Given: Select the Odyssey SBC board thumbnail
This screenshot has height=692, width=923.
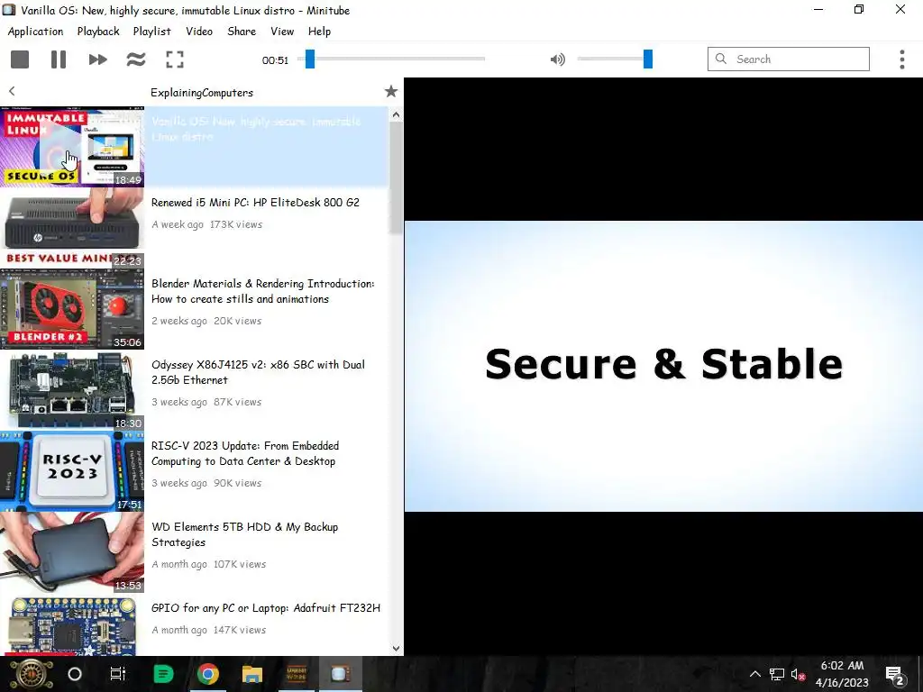Looking at the screenshot, I should [72, 390].
